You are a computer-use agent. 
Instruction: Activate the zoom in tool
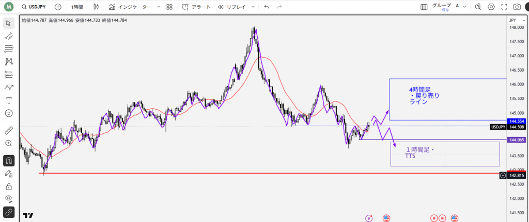(9, 143)
